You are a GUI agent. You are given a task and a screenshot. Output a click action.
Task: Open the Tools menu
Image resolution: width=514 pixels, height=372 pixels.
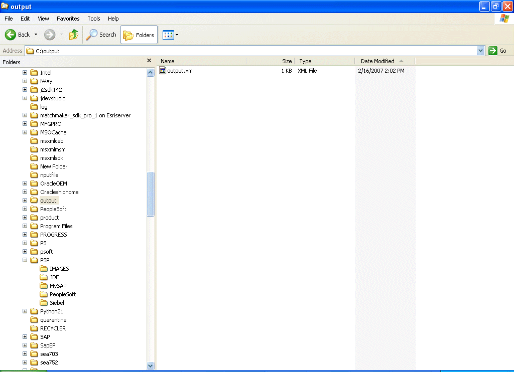[93, 19]
